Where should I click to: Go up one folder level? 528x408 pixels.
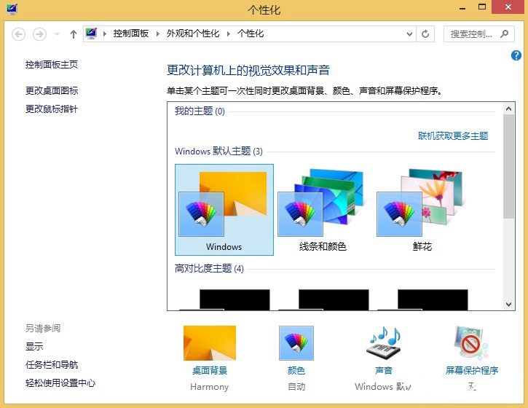(x=74, y=34)
